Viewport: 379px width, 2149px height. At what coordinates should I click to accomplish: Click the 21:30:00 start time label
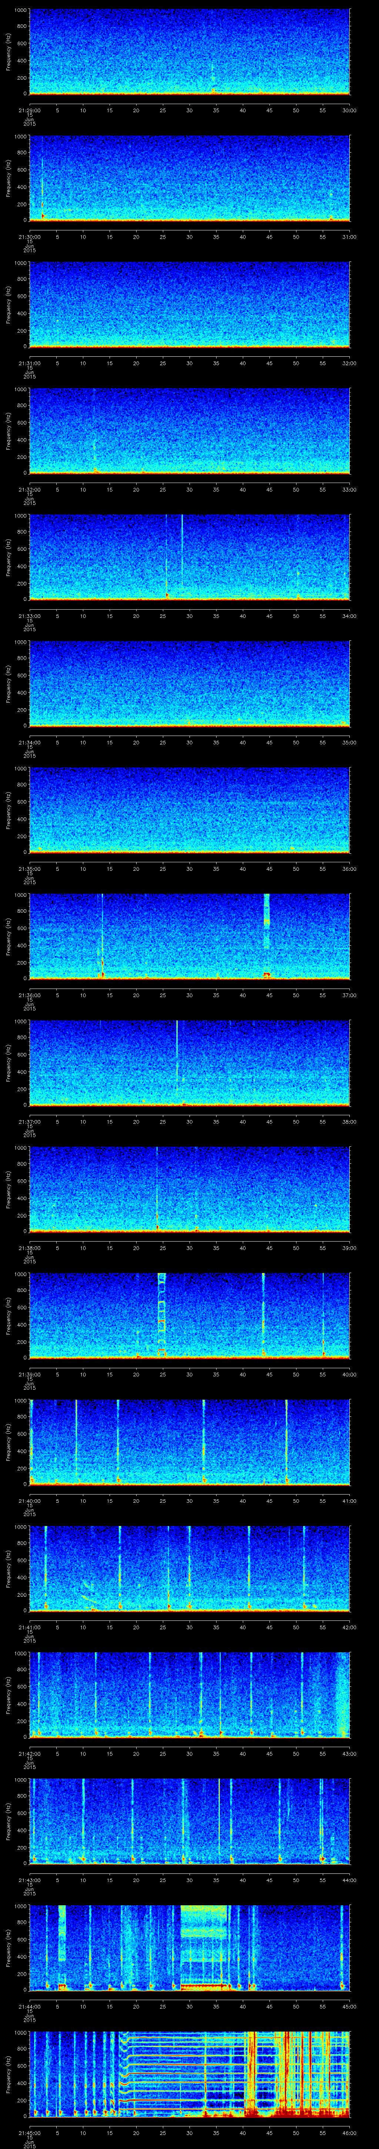[x=29, y=237]
